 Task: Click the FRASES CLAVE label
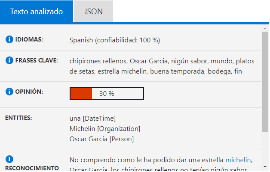[37, 60]
